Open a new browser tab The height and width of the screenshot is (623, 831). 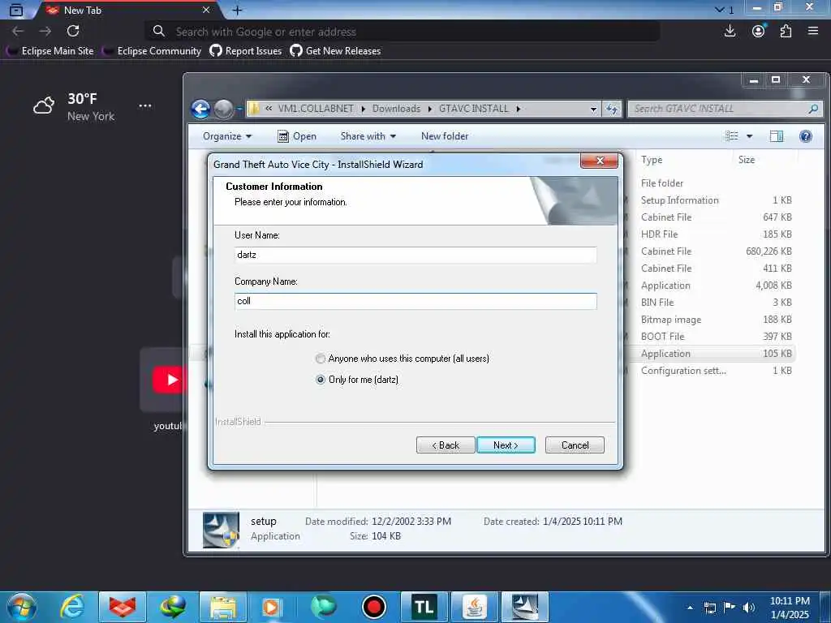click(238, 10)
